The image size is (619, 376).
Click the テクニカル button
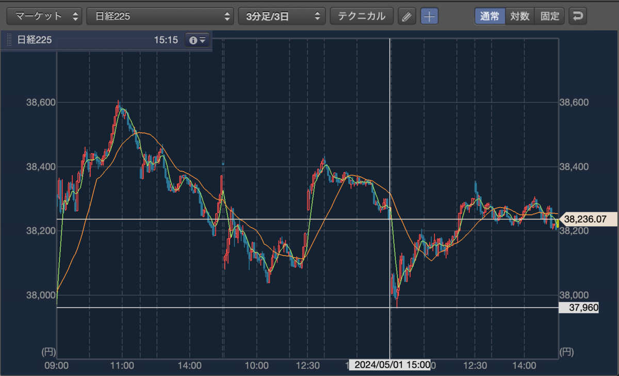point(362,16)
